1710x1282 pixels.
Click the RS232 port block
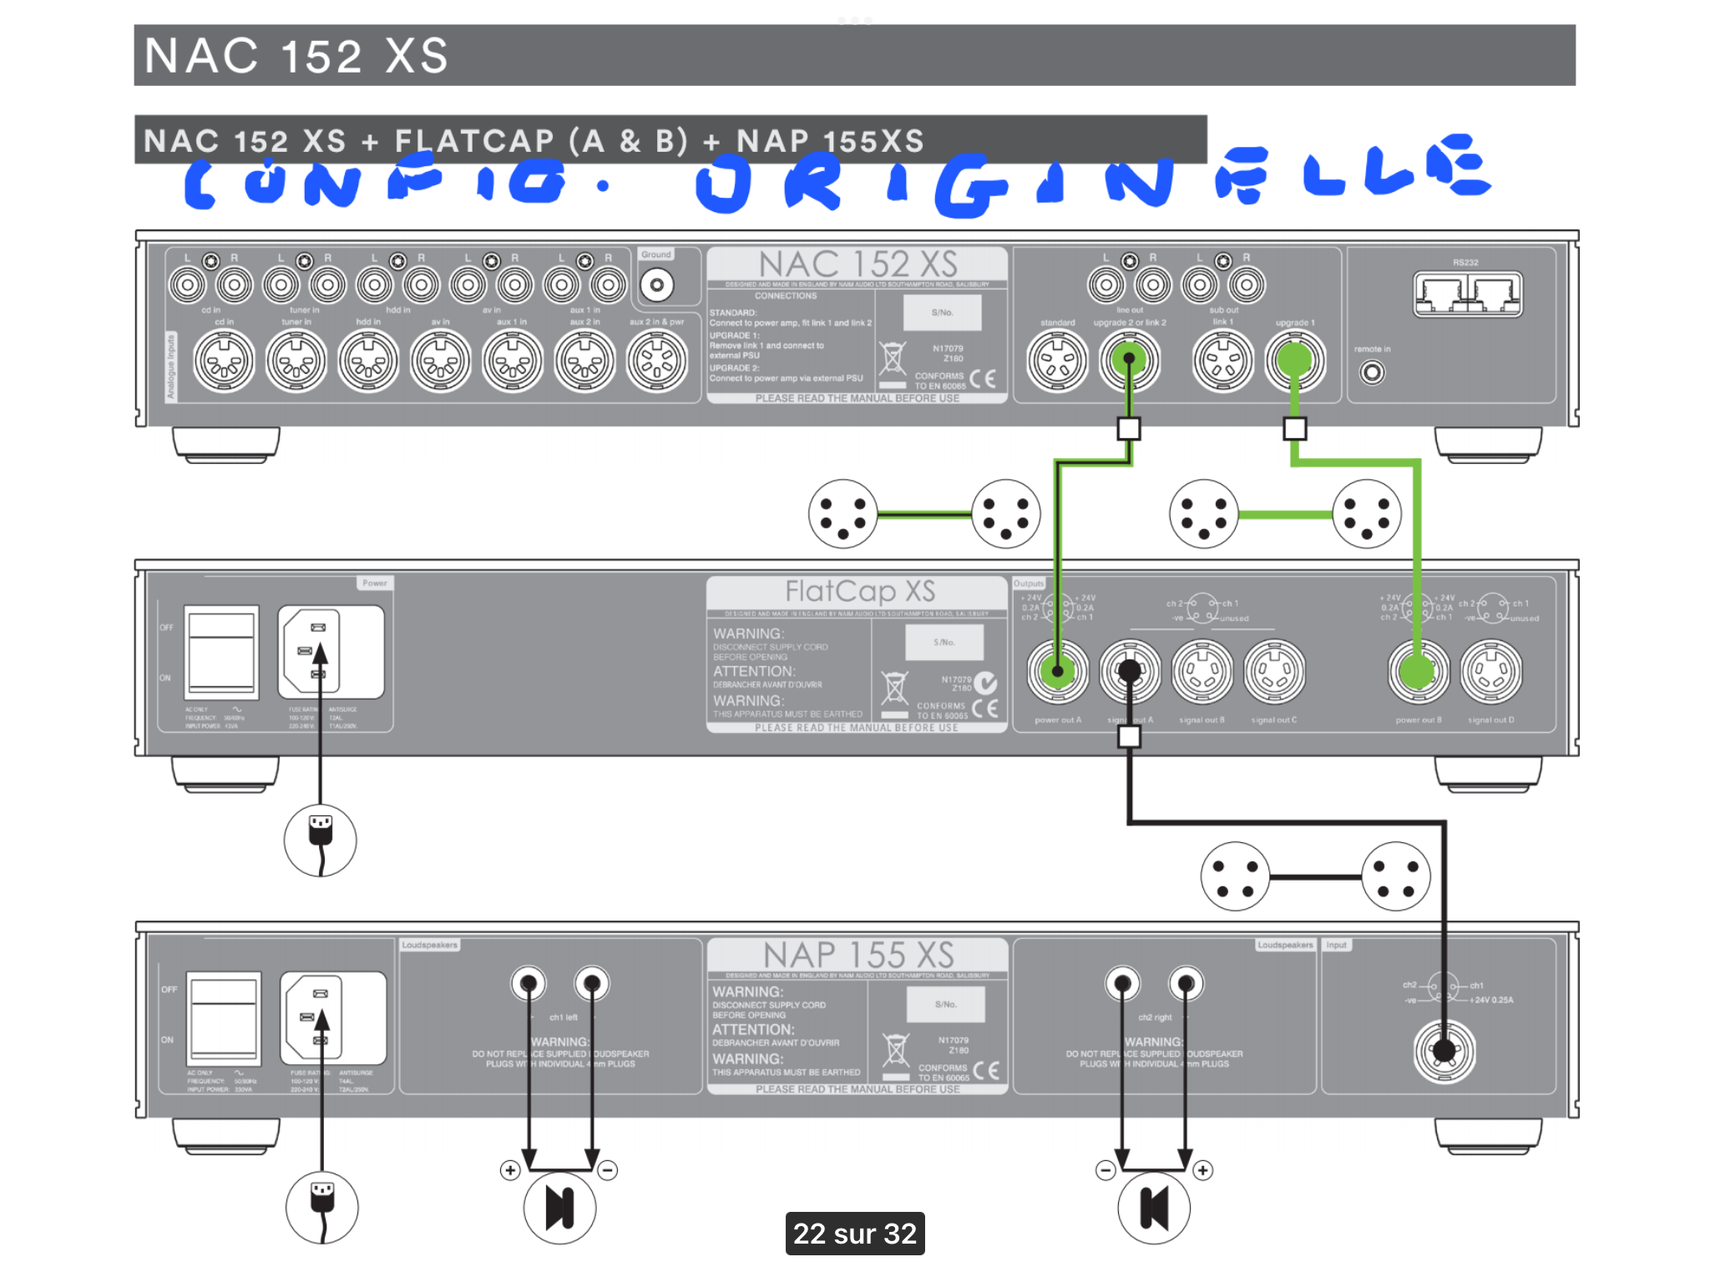1467,295
